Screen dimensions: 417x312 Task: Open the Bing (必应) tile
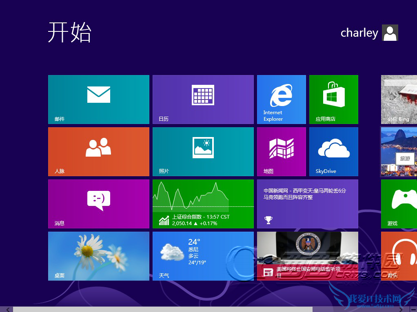(399, 100)
